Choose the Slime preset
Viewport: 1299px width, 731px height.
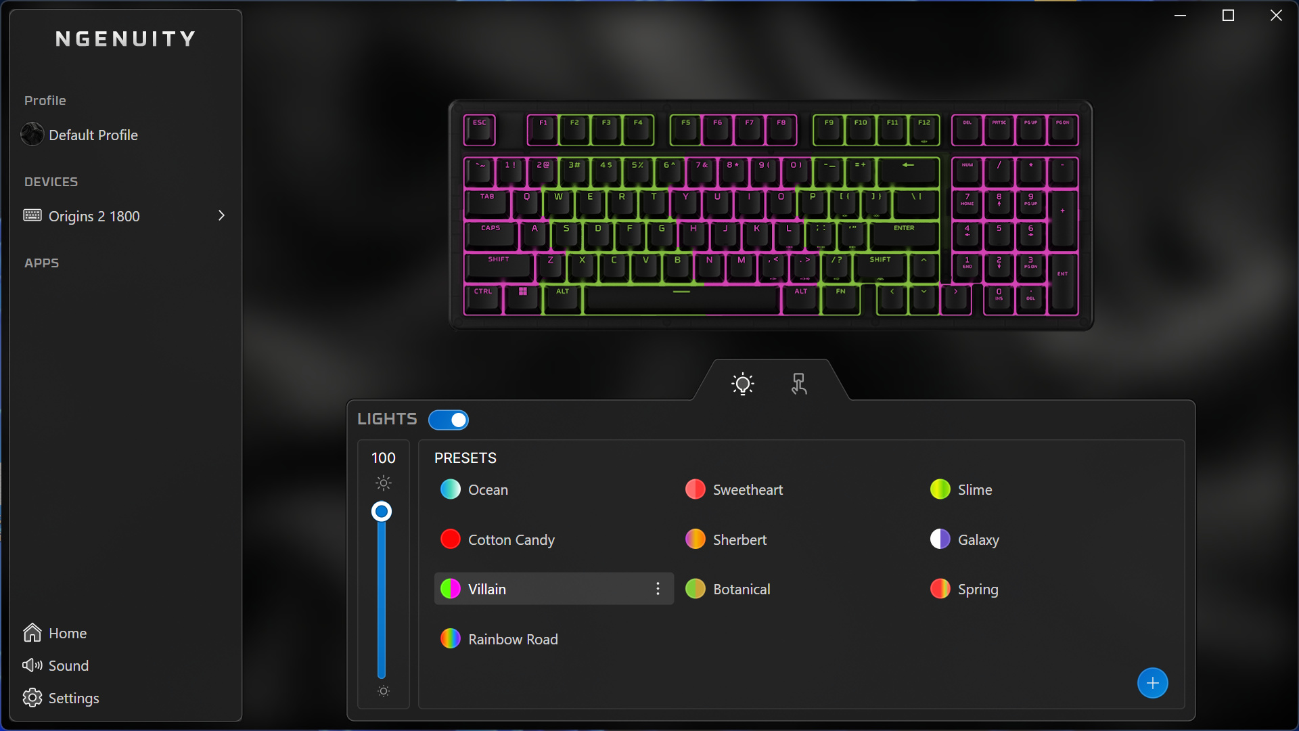tap(974, 489)
